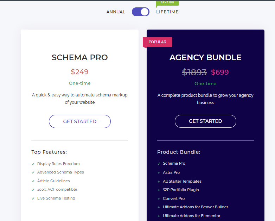Click the green SAVE BIG tag

pos(167,3)
